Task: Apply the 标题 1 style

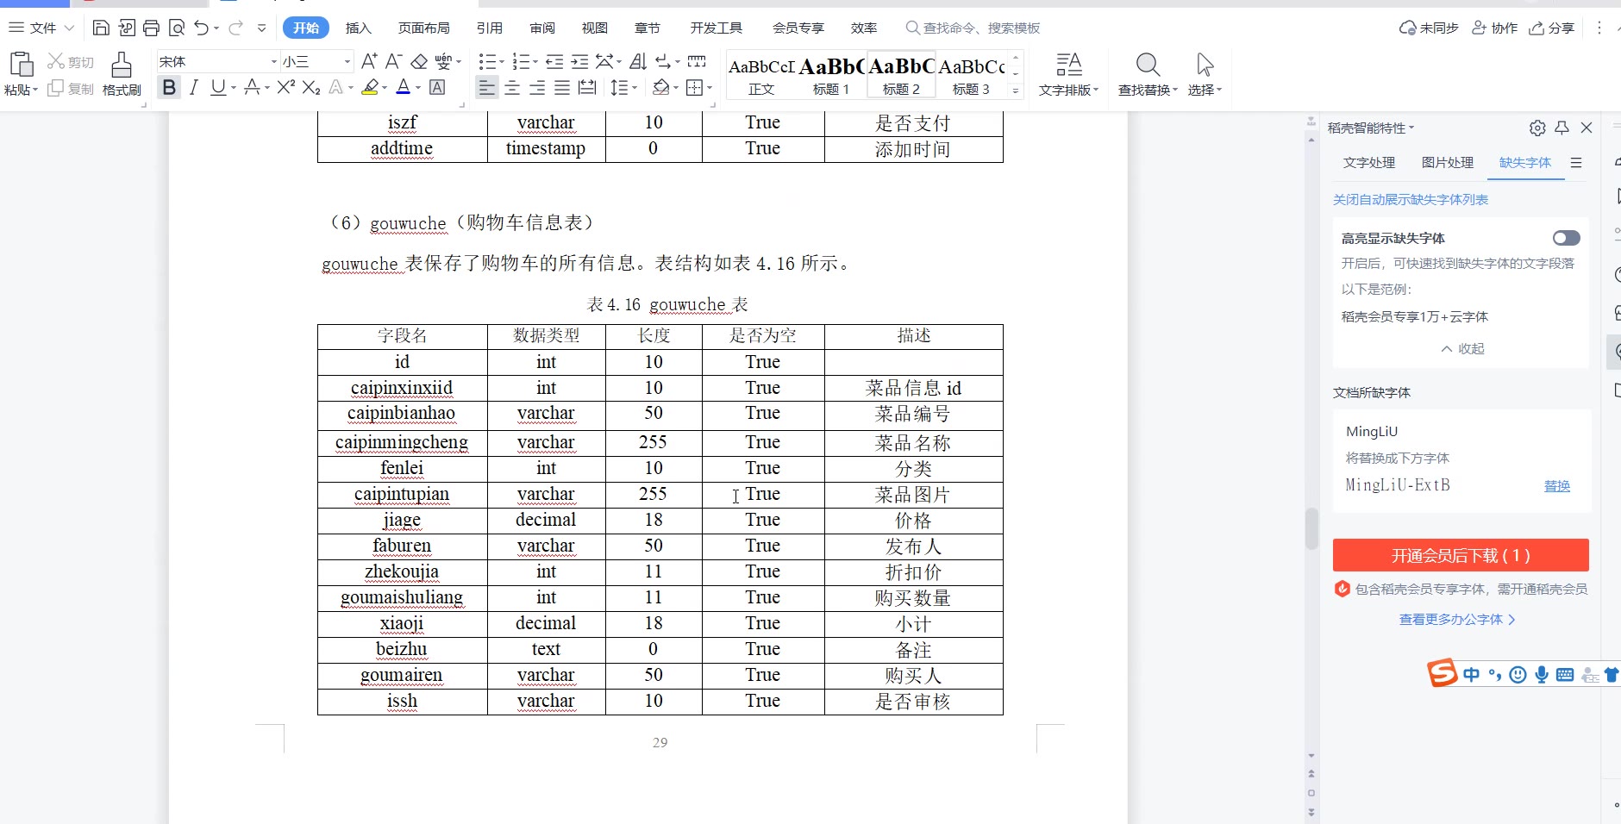Action: (x=831, y=75)
